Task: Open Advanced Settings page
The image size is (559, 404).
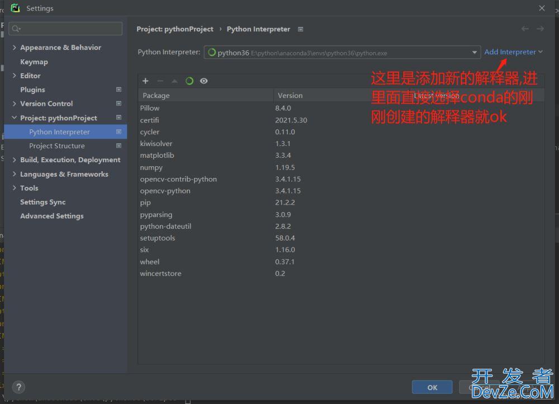Action: [51, 216]
